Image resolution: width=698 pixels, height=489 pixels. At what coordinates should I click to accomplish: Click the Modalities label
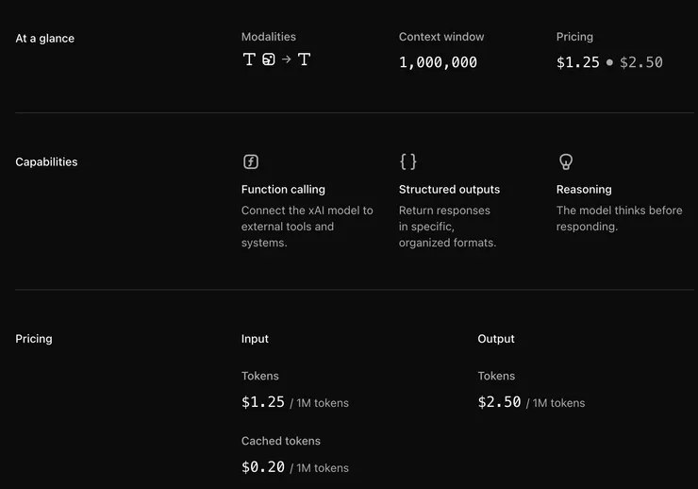(269, 37)
